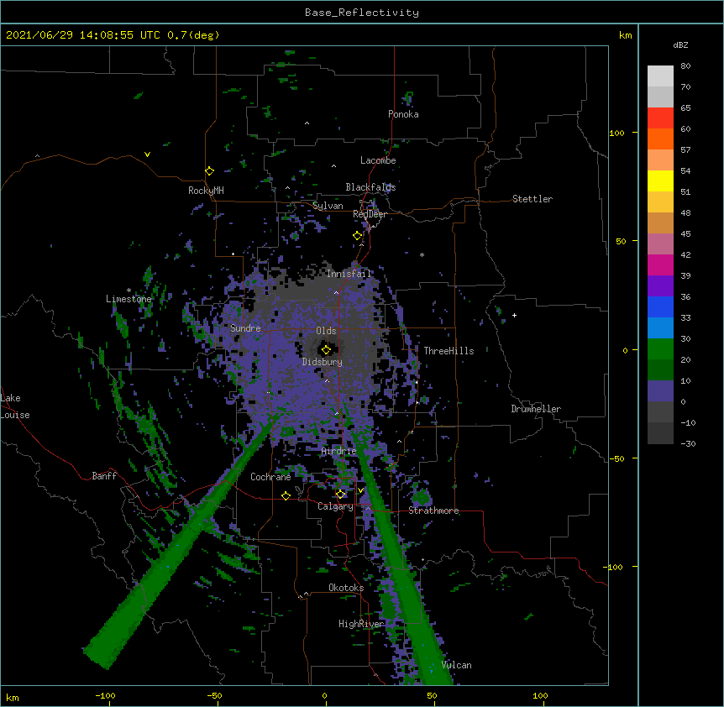This screenshot has height=707, width=724.
Task: Select the Vulcan city label
Action: 457,665
